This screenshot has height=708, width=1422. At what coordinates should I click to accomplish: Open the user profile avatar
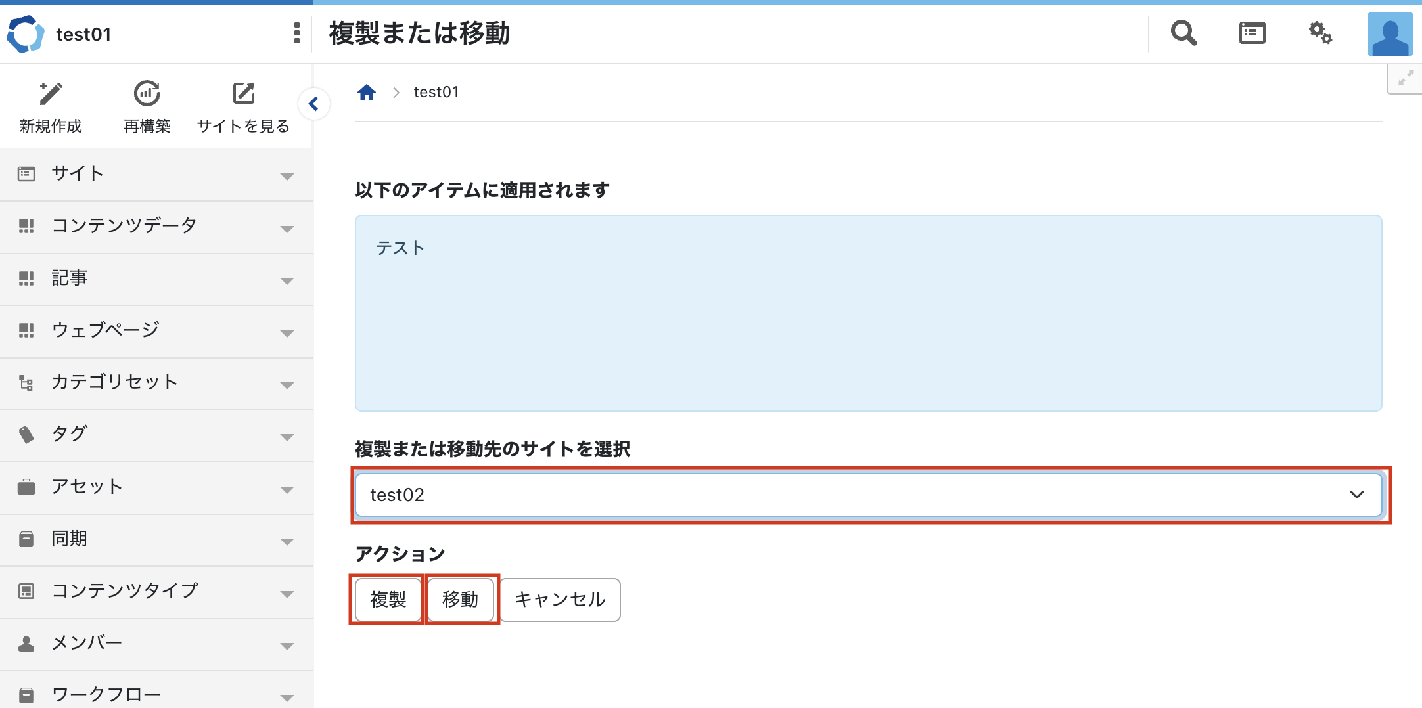point(1390,34)
